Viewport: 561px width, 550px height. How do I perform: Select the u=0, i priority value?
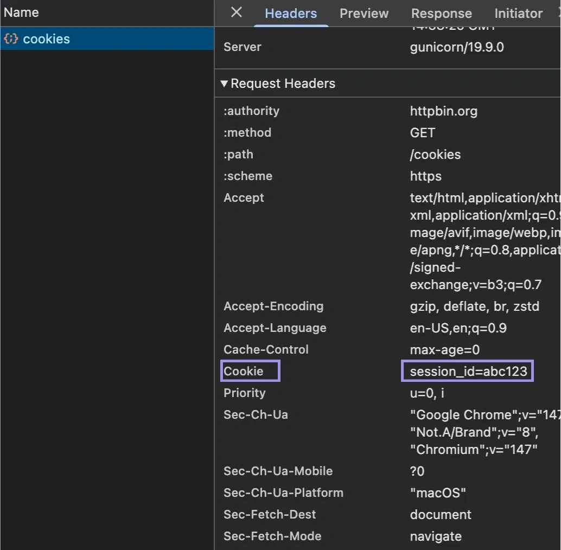pos(427,393)
